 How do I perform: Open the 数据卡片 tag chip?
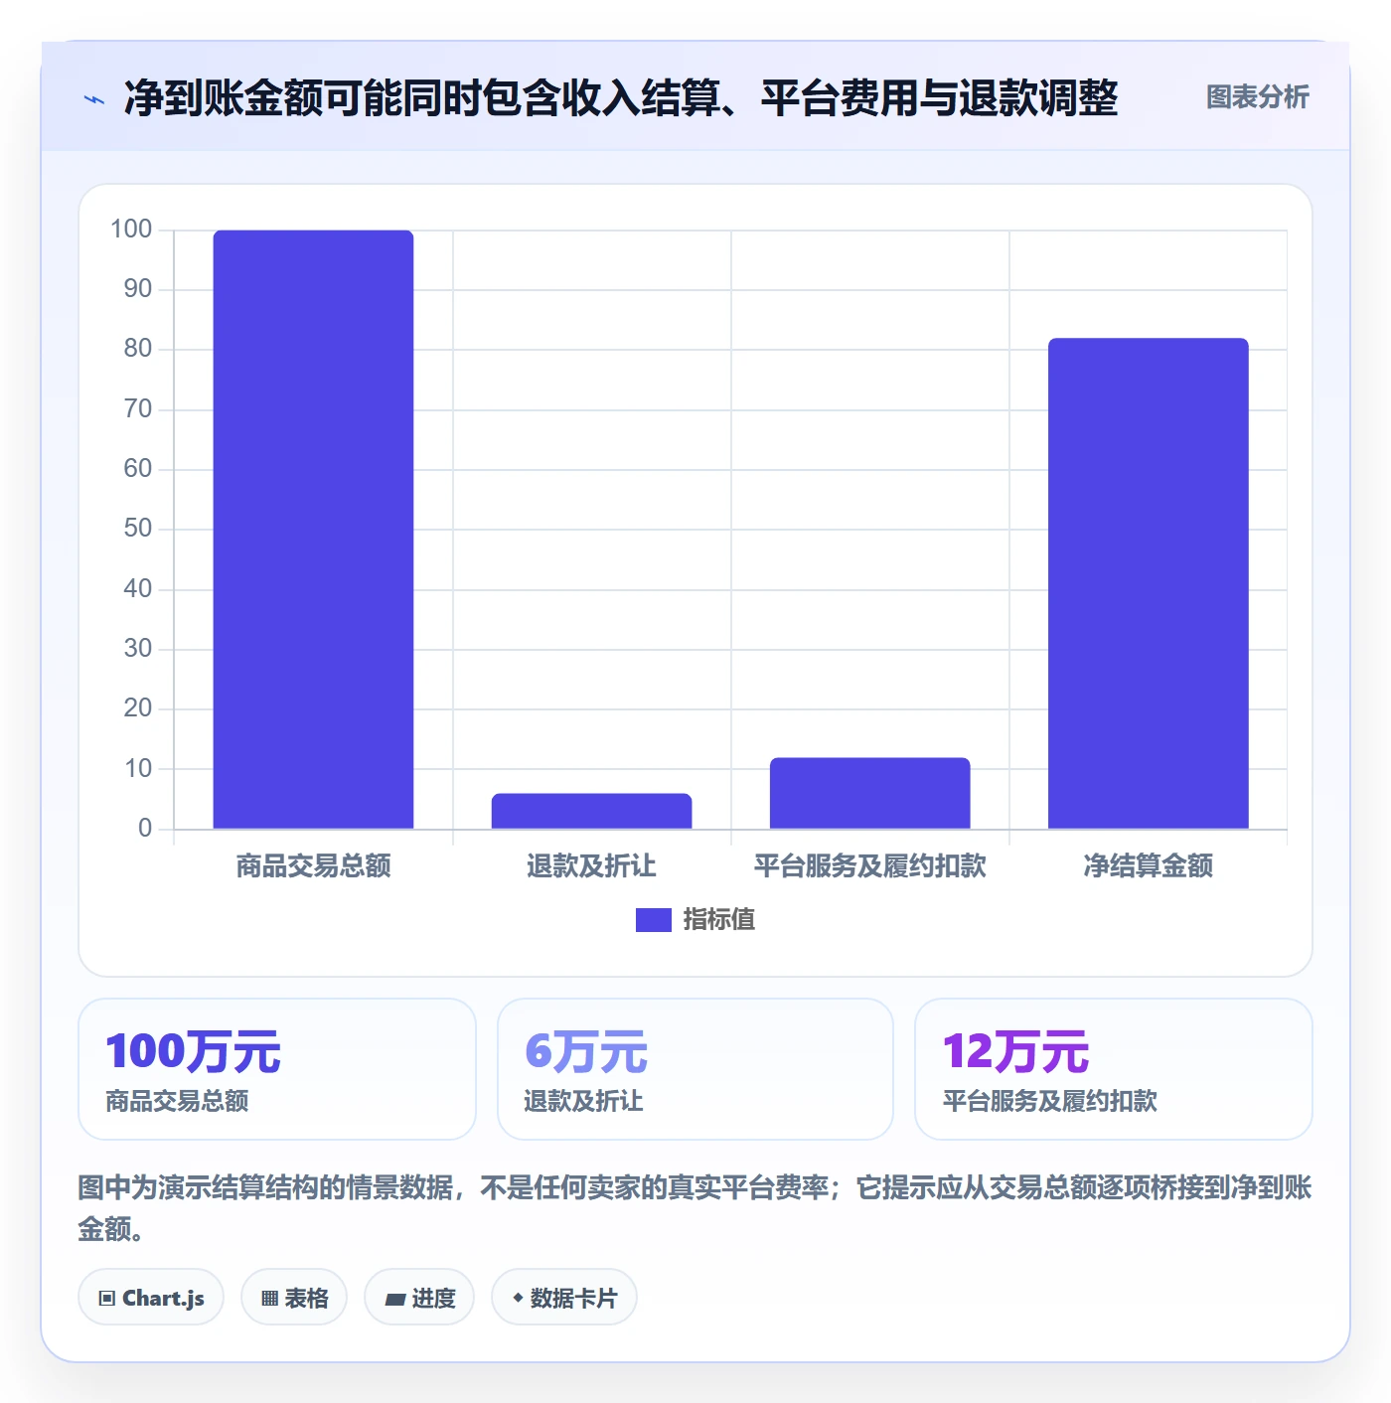click(x=564, y=1297)
